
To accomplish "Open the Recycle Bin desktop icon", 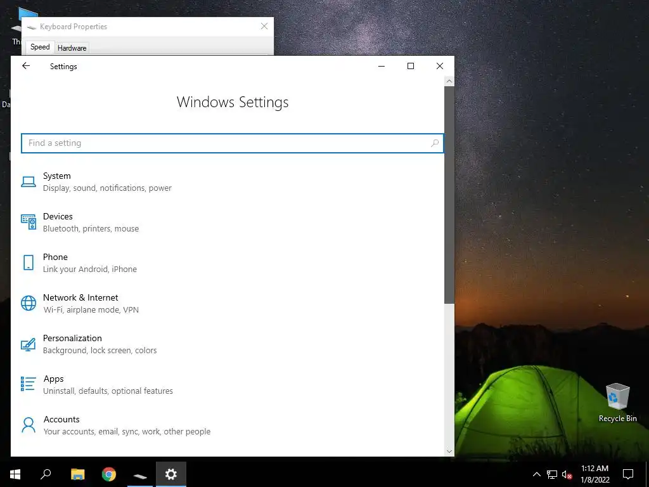I will [617, 403].
